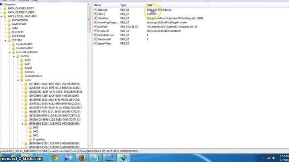Screen dimensions: 289x162
Task: Select the key starting with {36FC9E60
Action: (x=54, y=96)
